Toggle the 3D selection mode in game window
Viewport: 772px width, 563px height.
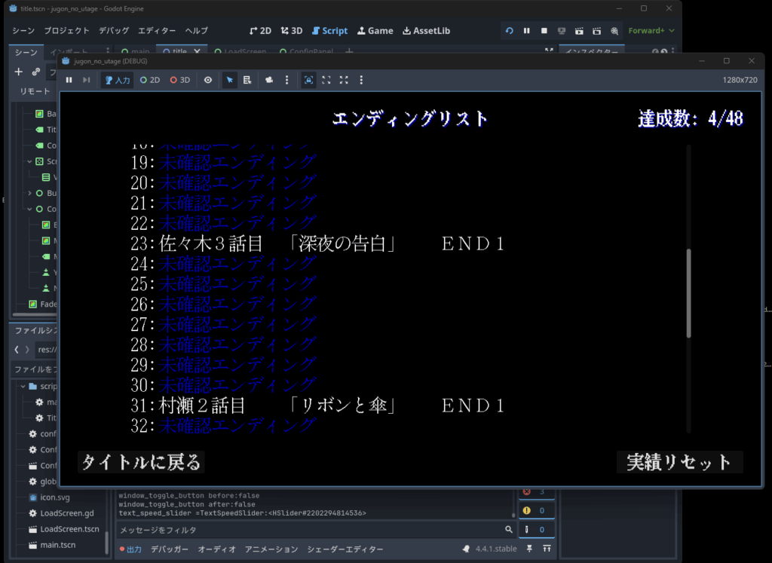click(x=179, y=80)
